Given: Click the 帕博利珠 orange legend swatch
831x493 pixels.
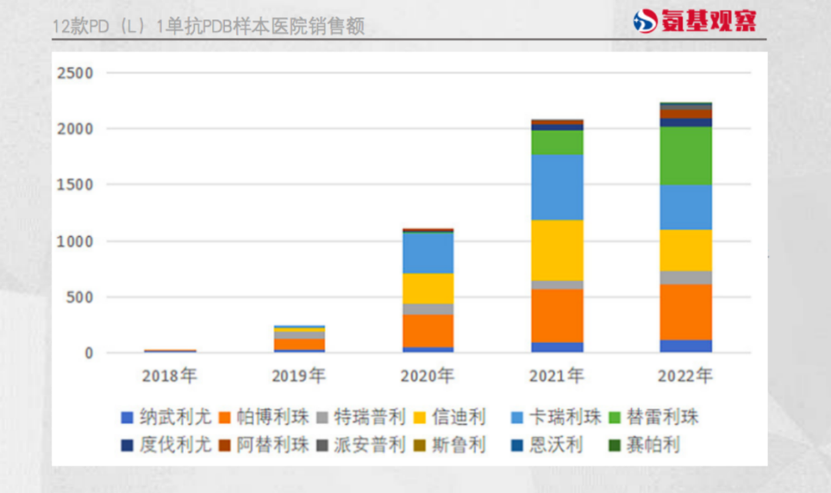Looking at the screenshot, I should [x=225, y=418].
